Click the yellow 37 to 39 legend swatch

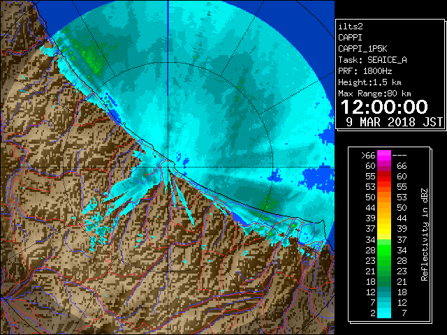(x=384, y=229)
